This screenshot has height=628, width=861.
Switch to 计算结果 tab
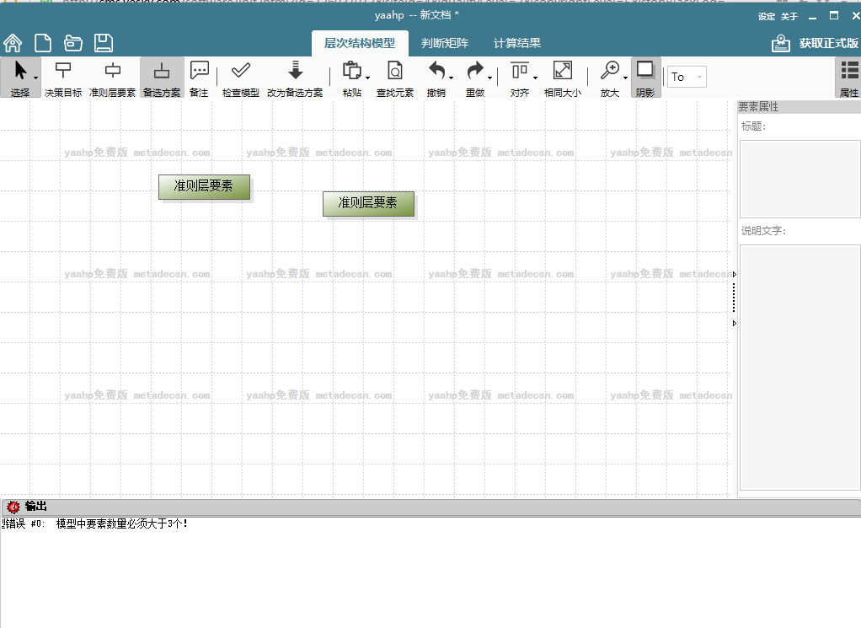click(x=516, y=43)
